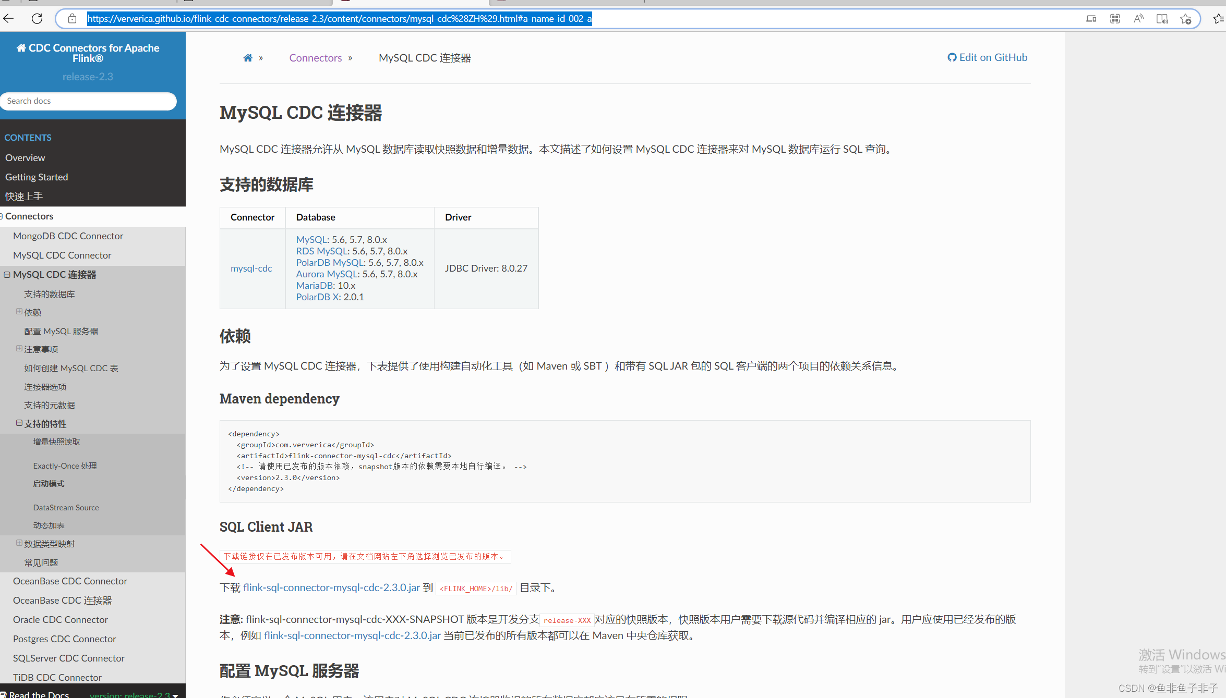Open PolarDB MySQL link
Image resolution: width=1226 pixels, height=698 pixels.
click(x=330, y=262)
